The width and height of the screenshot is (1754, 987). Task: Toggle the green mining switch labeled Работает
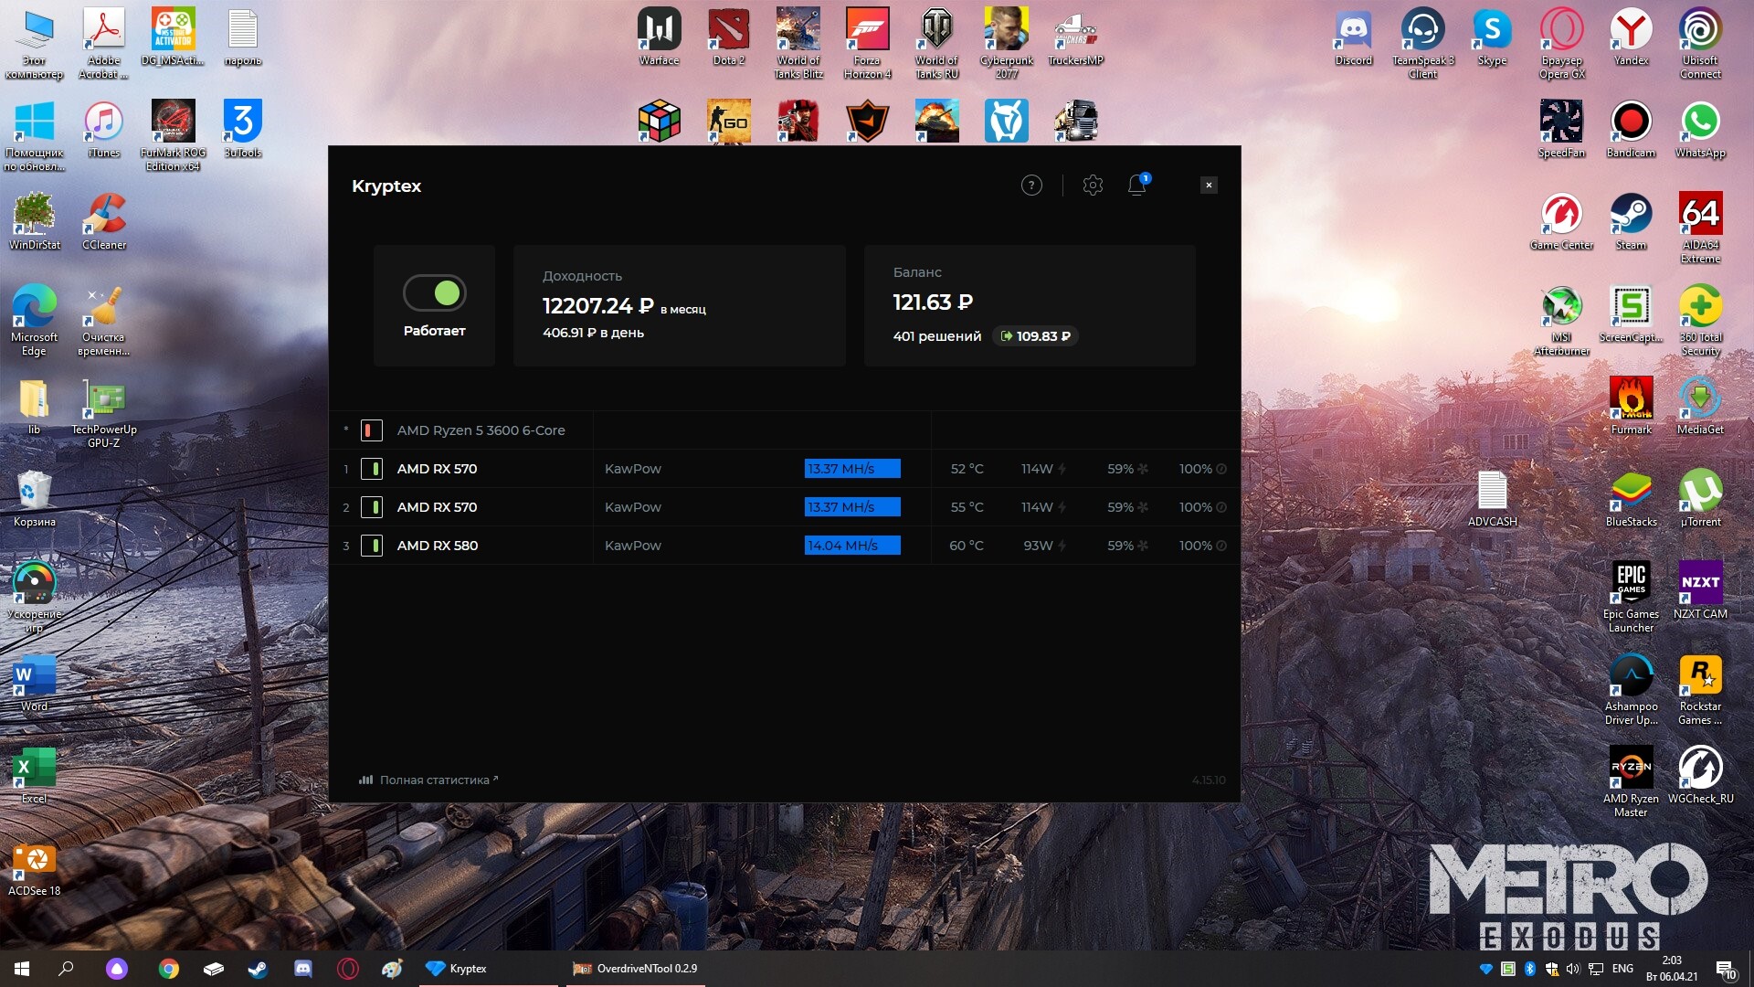click(x=435, y=293)
